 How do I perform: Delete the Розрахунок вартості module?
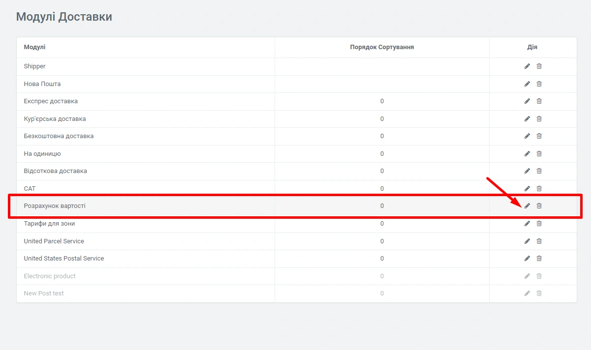(x=539, y=206)
